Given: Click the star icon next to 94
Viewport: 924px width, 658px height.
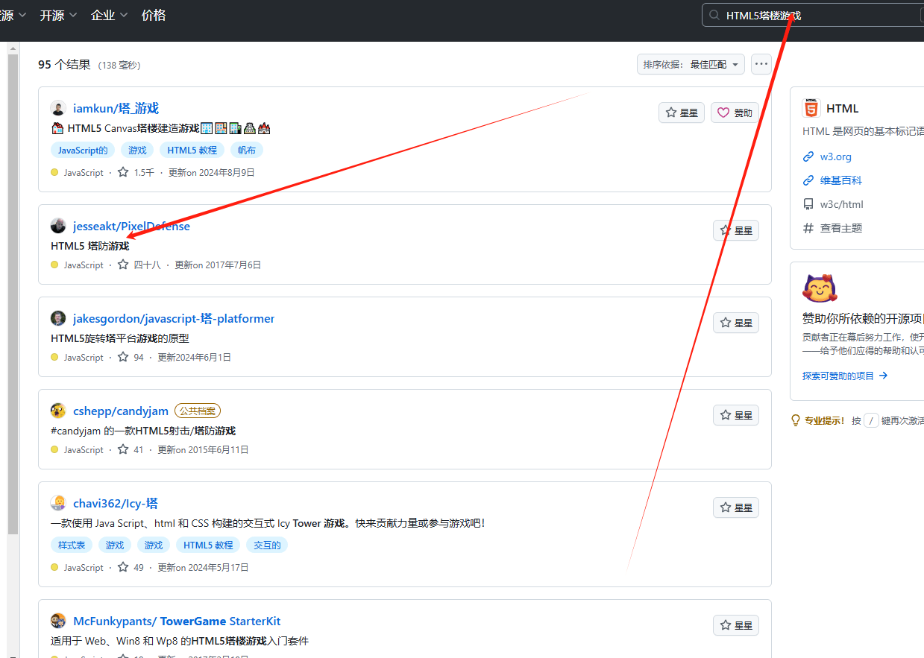Looking at the screenshot, I should [123, 357].
